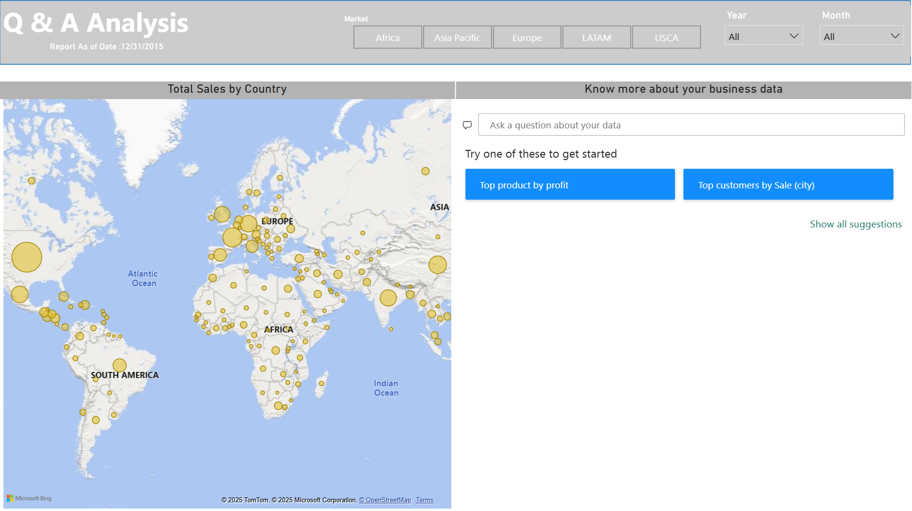The image size is (912, 511).
Task: Select the USCA market filter
Action: (666, 37)
